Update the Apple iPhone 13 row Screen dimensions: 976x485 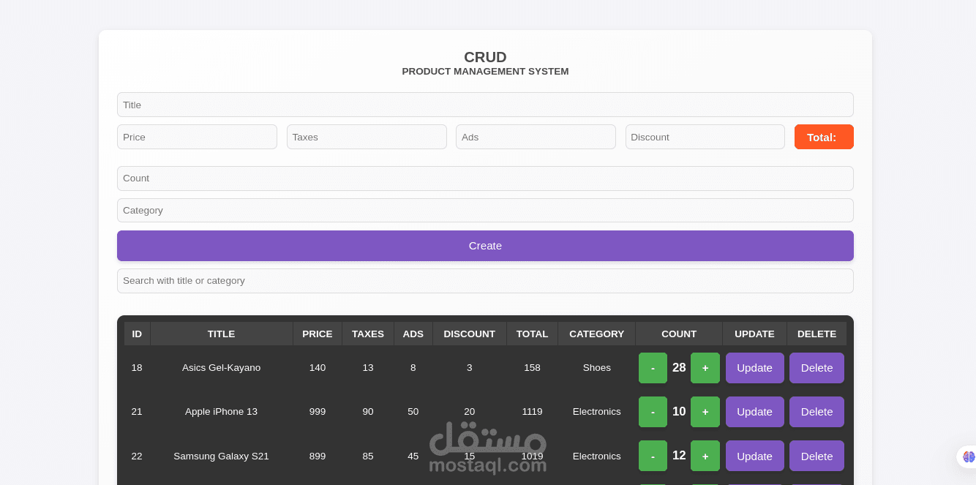(754, 412)
